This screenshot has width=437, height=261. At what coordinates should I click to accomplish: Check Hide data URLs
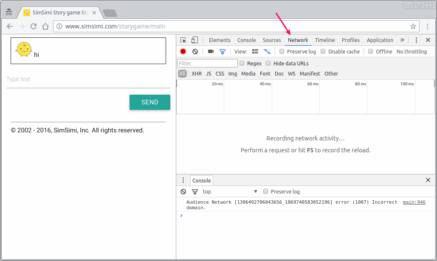(x=268, y=63)
